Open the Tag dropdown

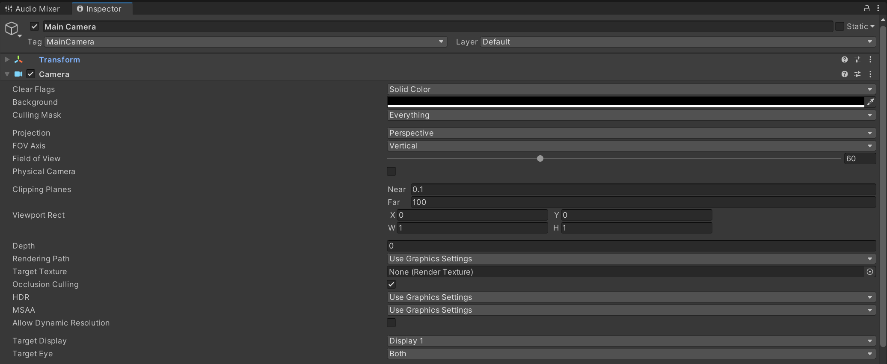click(x=246, y=41)
